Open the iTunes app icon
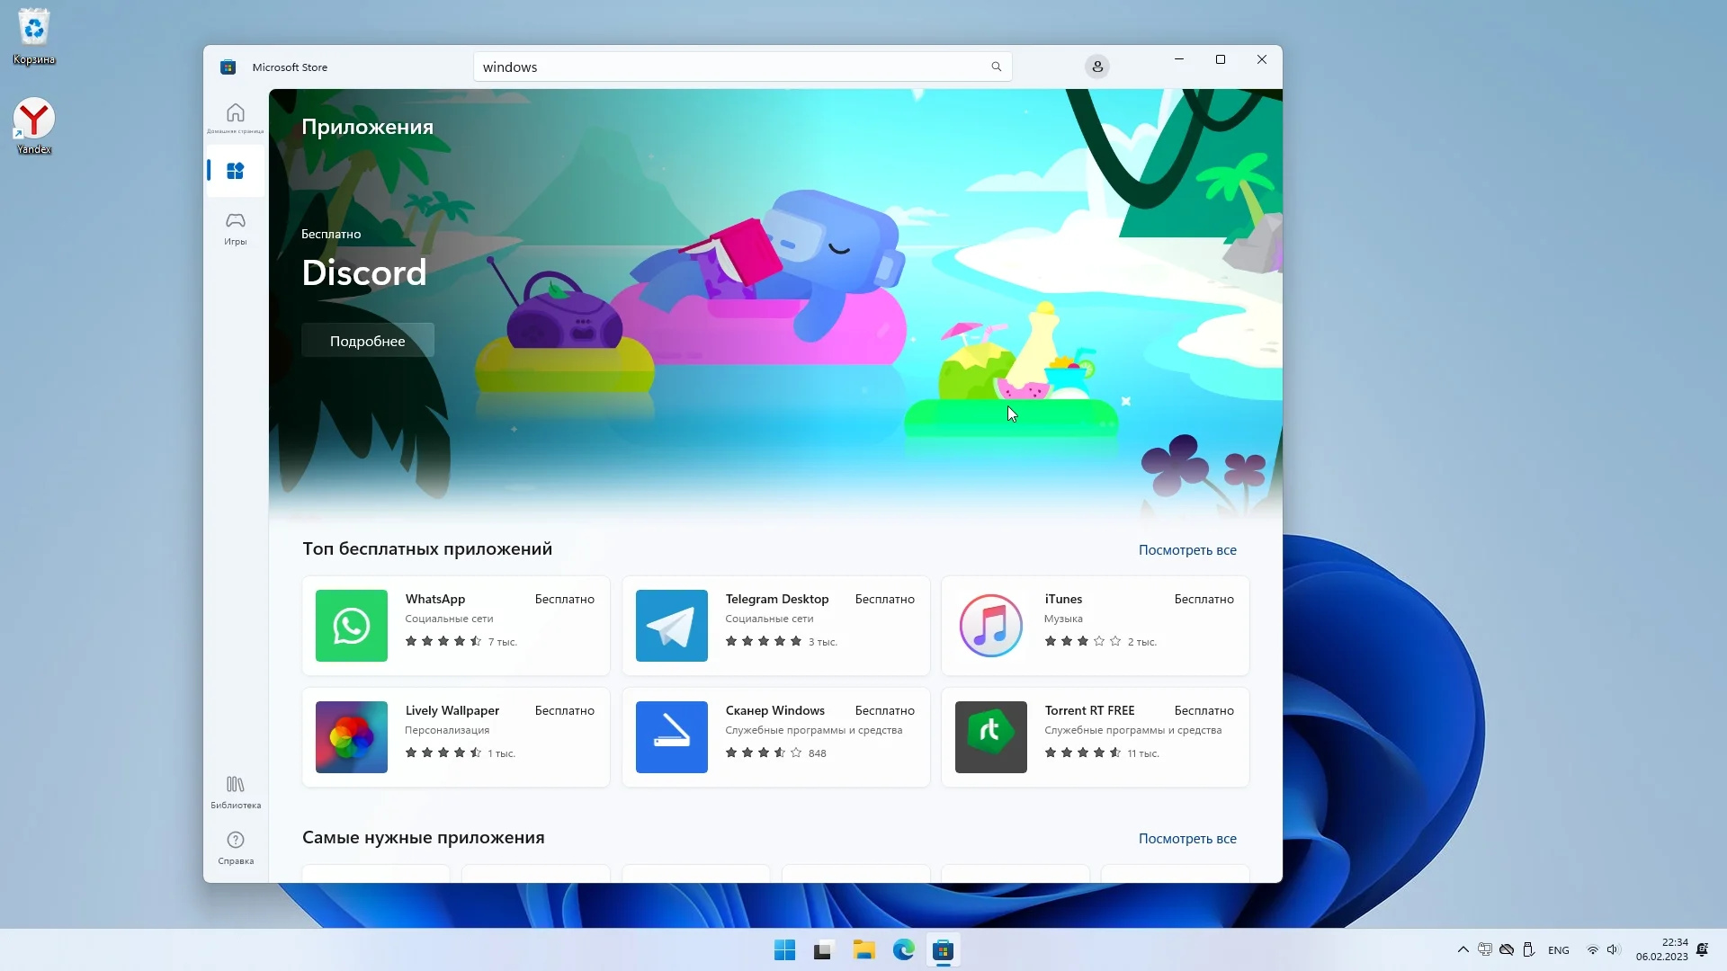The width and height of the screenshot is (1727, 971). 990,626
